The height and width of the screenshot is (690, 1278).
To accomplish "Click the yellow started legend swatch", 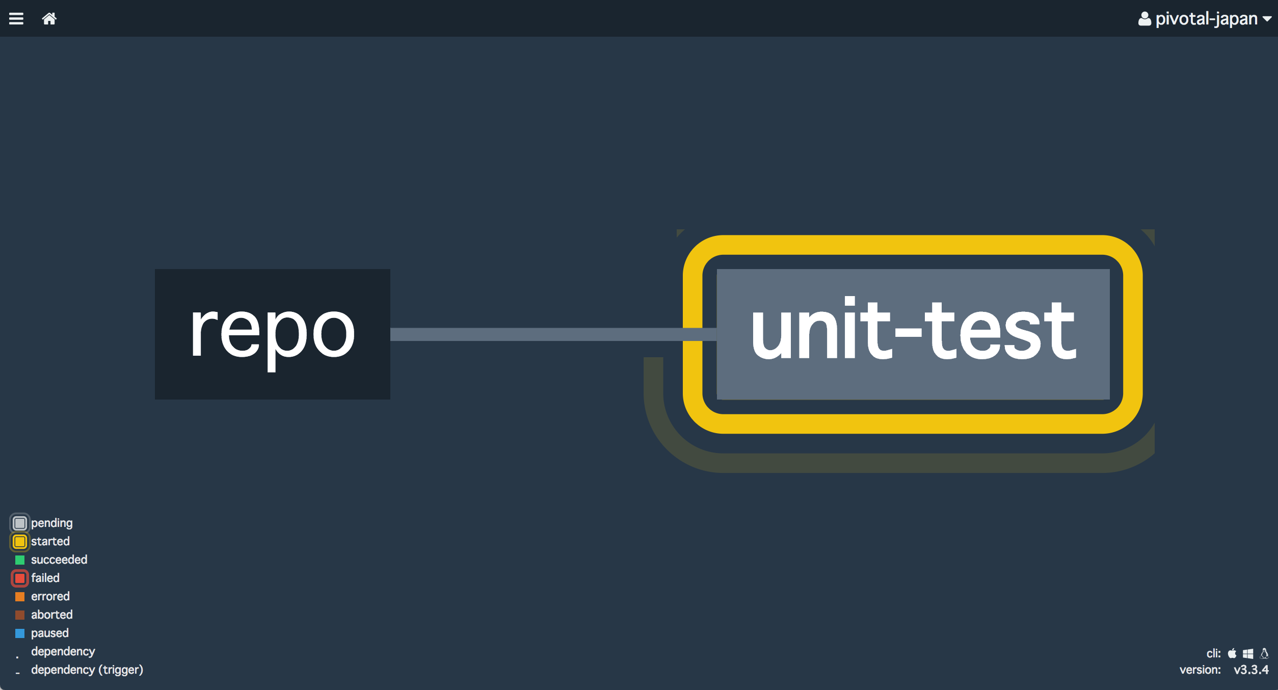I will [20, 541].
